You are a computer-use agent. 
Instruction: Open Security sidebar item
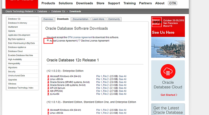[22, 71]
